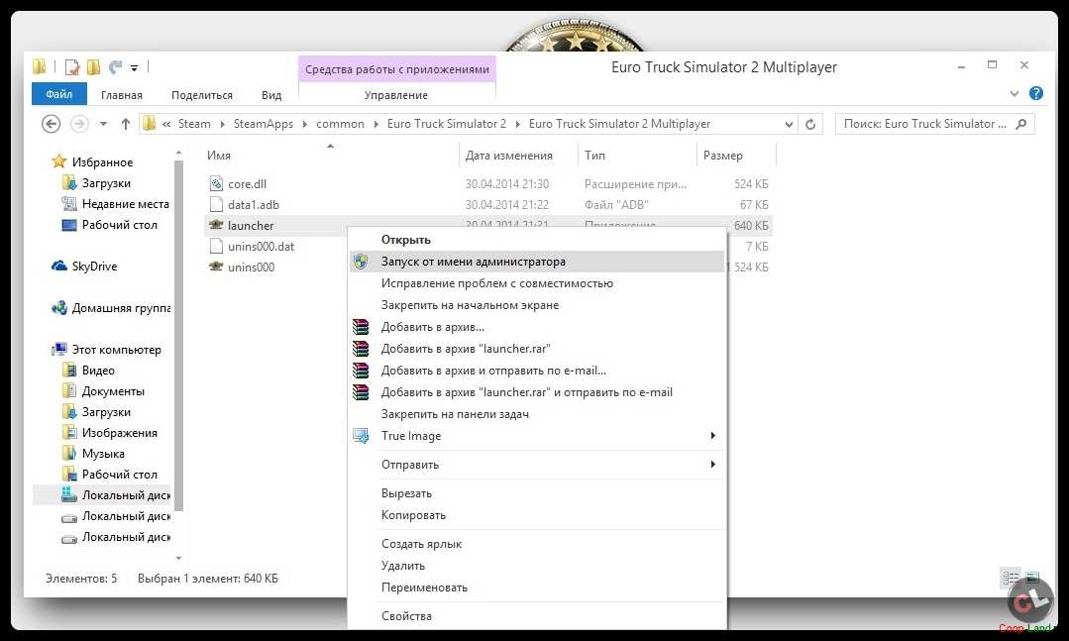Open the Видео folder icon in the sidebar
The height and width of the screenshot is (641, 1069).
[69, 371]
